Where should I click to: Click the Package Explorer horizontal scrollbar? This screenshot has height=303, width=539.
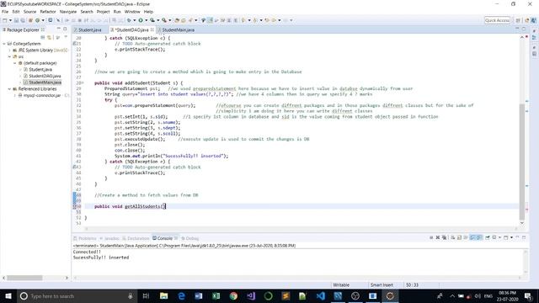(x=24, y=278)
